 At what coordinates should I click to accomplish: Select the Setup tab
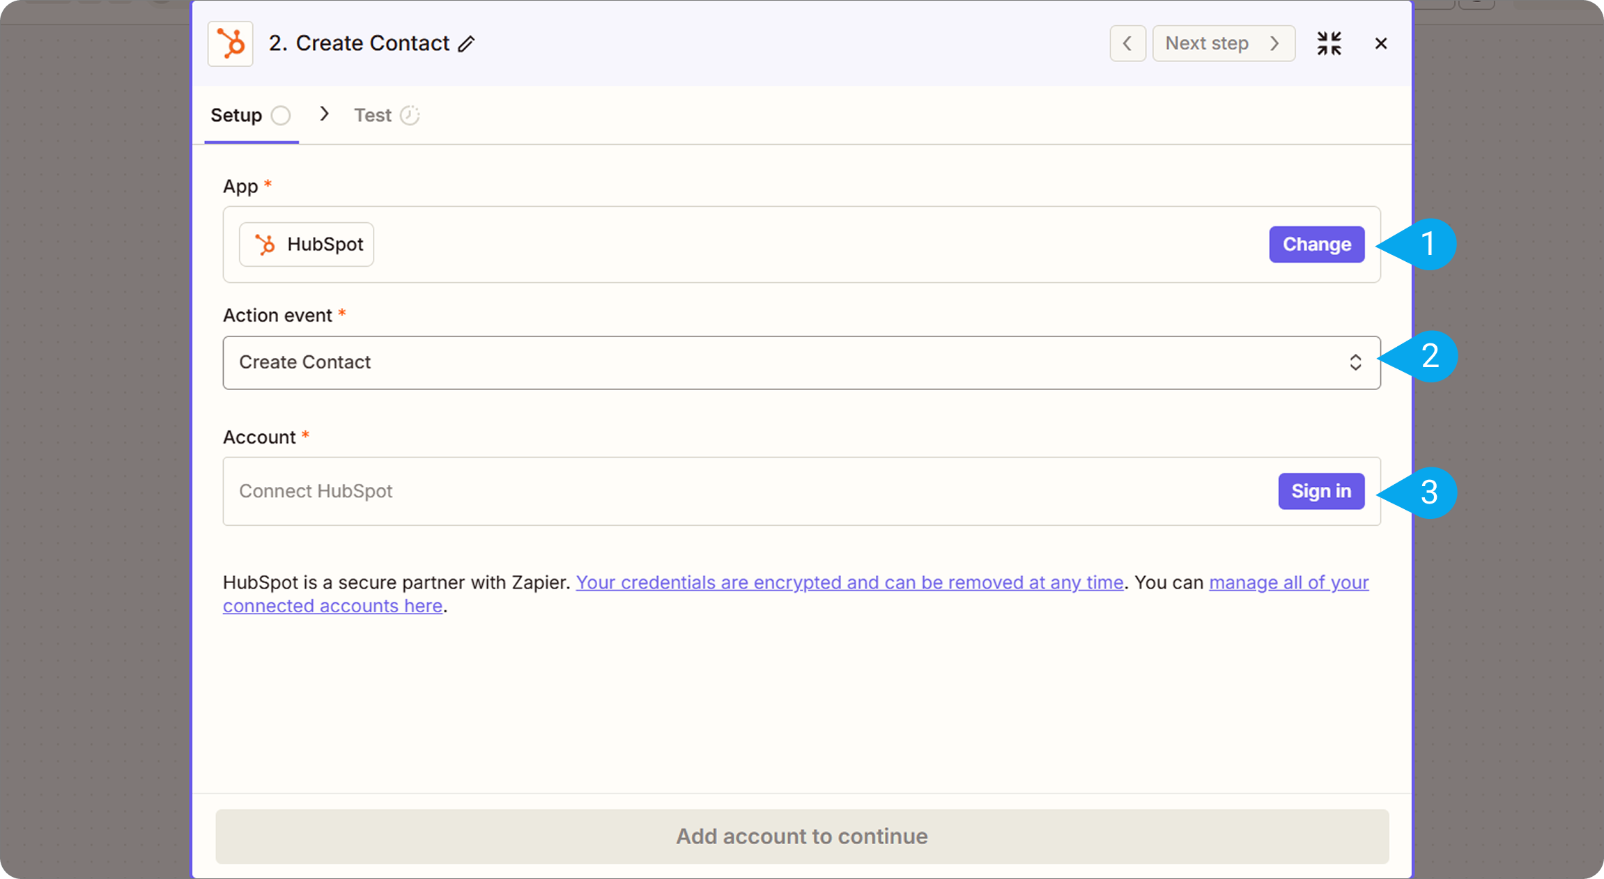point(236,116)
